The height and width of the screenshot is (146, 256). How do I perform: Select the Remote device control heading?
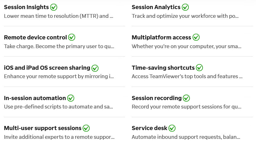(x=35, y=38)
